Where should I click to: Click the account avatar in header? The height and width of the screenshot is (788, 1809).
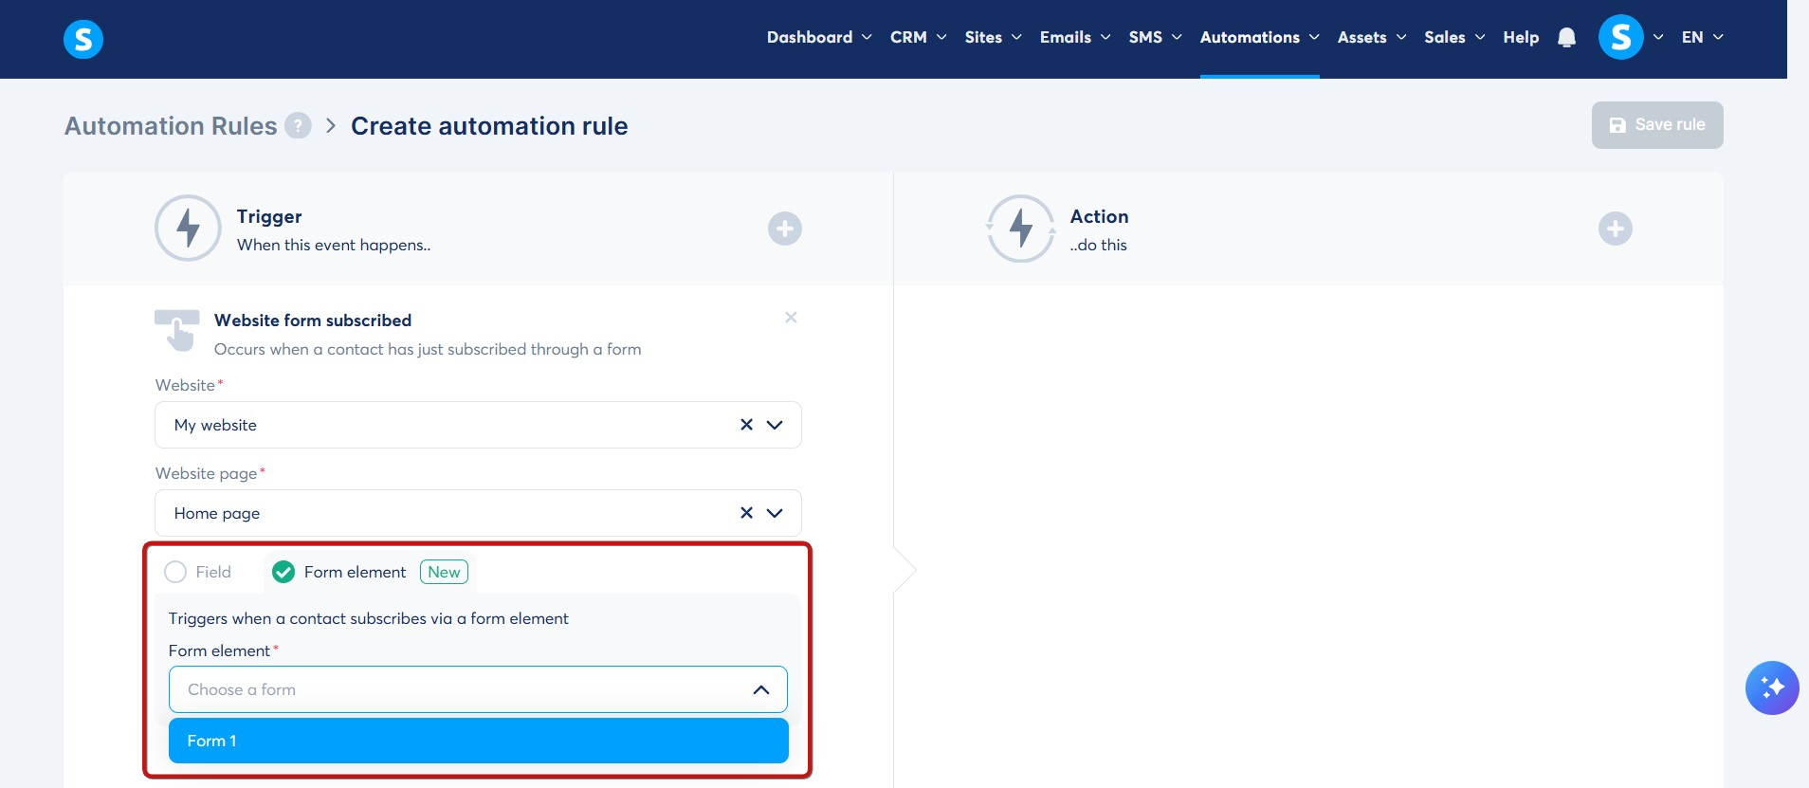pos(1621,38)
